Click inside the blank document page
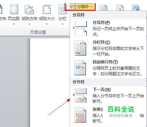The image size is (147, 127). [x=50, y=83]
